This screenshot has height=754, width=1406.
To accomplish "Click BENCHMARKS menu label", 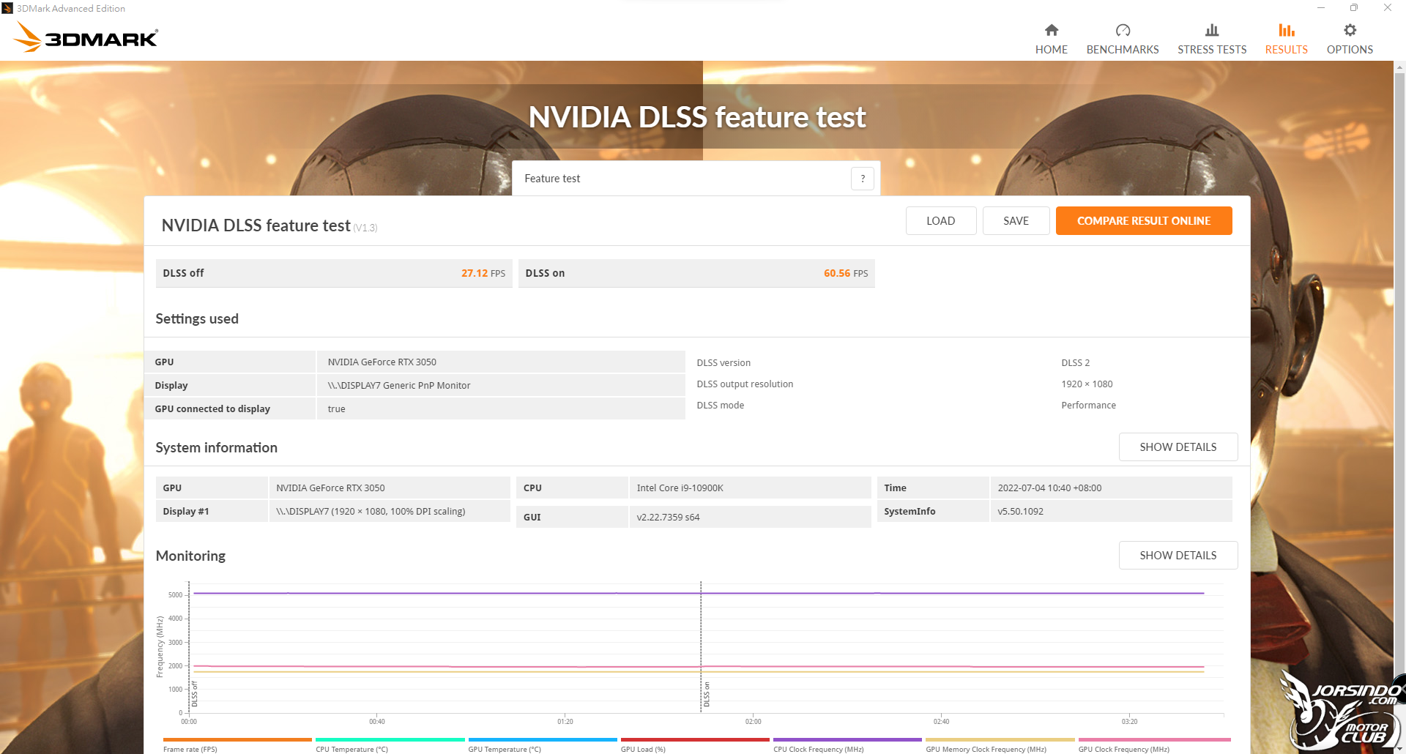I will pyautogui.click(x=1123, y=50).
